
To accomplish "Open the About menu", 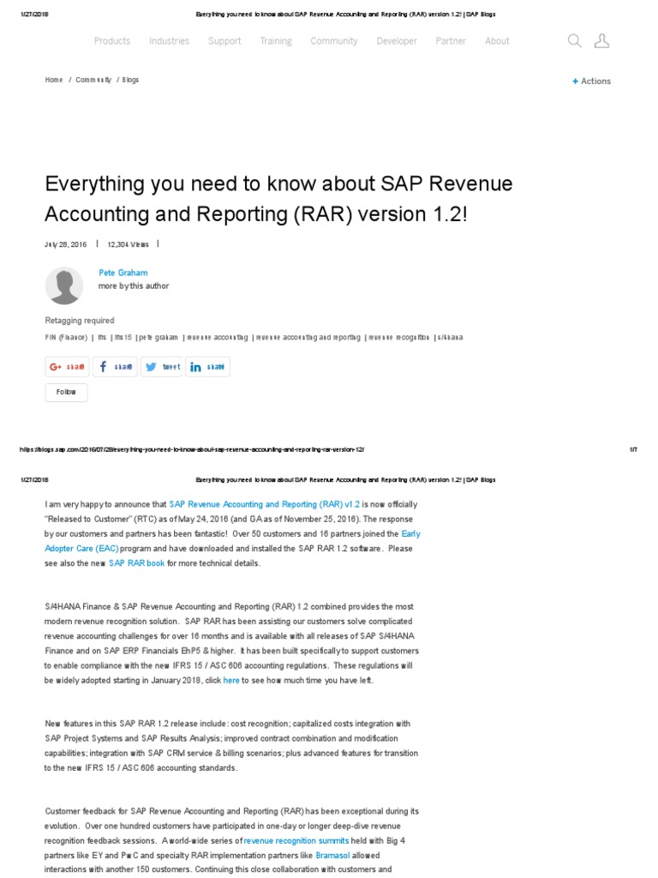I will (497, 41).
